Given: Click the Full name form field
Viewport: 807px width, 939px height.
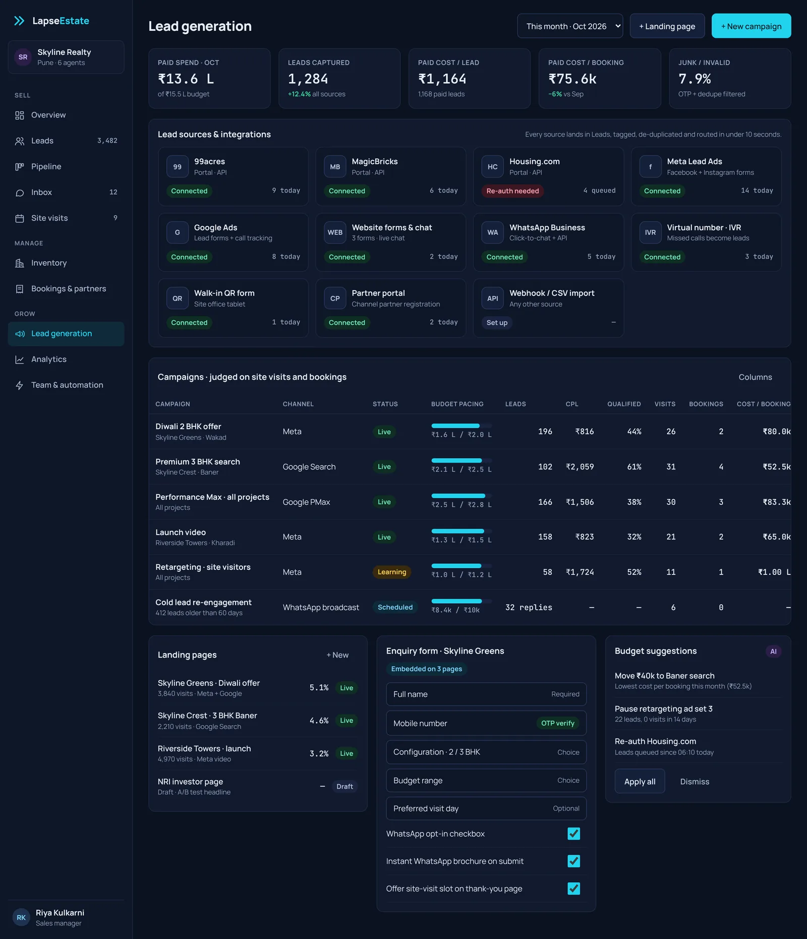Looking at the screenshot, I should (x=486, y=694).
